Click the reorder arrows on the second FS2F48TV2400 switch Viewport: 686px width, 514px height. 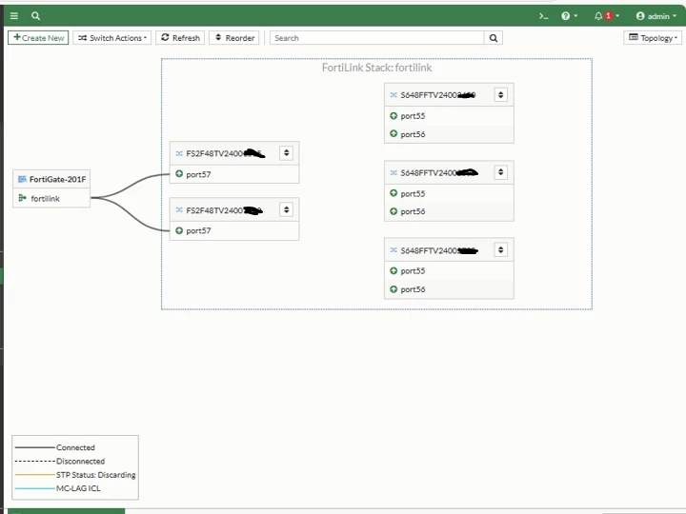tap(286, 209)
